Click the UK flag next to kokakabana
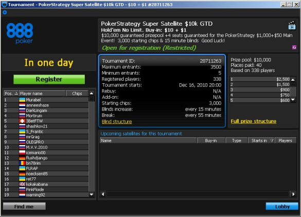301x217 pixels. pos(22,184)
